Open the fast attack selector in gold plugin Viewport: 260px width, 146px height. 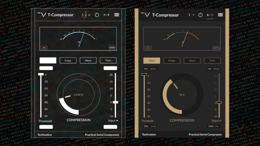pos(150,69)
